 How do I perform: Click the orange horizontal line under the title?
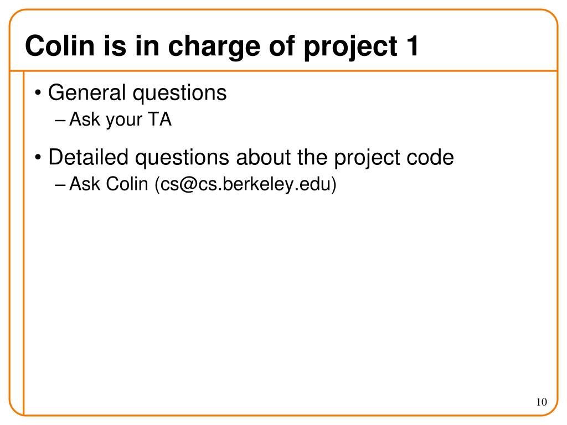(283, 71)
